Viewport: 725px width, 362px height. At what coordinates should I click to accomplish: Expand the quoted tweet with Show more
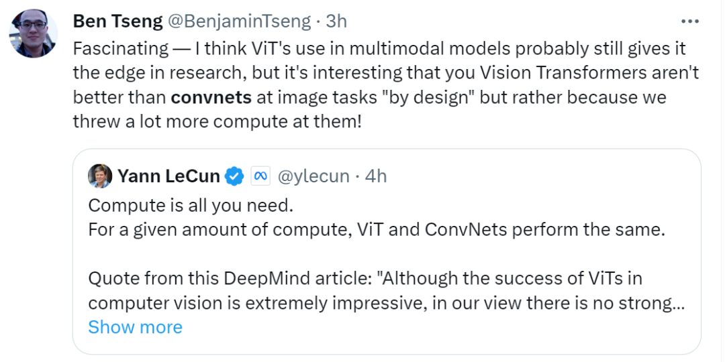(135, 327)
